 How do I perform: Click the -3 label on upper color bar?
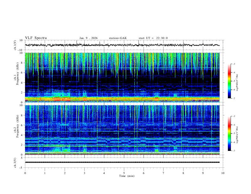click(234, 64)
